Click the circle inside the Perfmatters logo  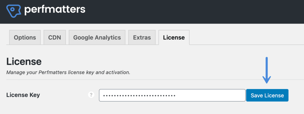click(12, 9)
